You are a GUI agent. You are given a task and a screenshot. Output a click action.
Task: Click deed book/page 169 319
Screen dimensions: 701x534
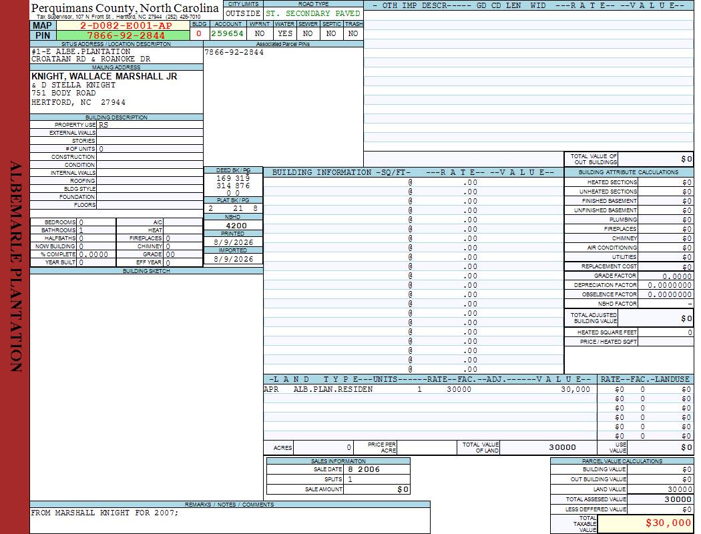[233, 178]
